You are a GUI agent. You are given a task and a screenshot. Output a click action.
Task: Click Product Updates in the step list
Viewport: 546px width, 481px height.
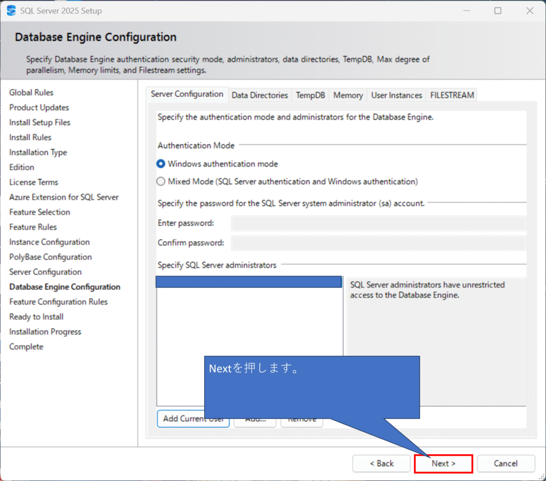[39, 108]
